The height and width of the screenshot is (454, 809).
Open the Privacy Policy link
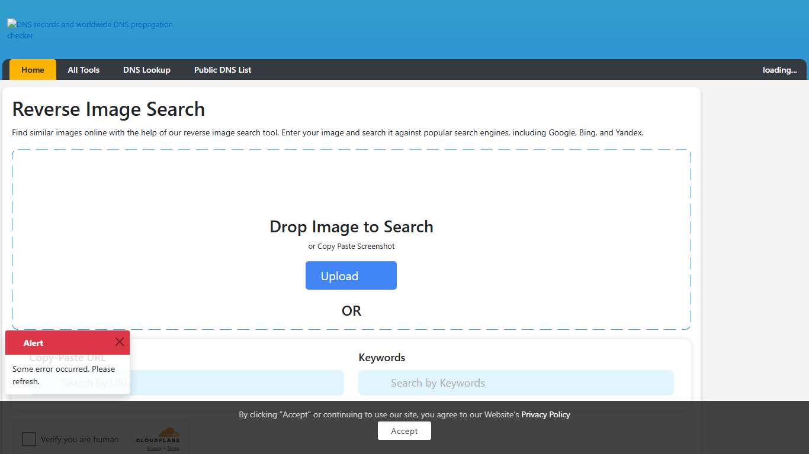(545, 414)
